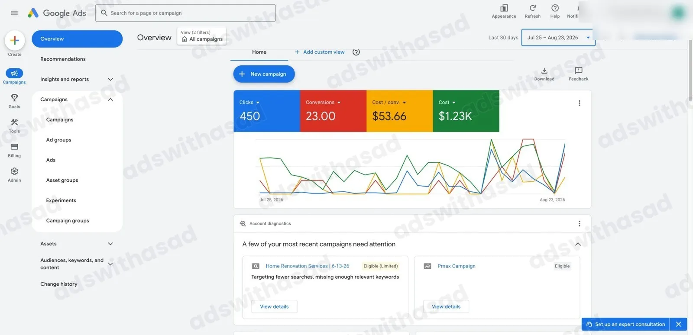The image size is (693, 335).
Task: Click the page or campaign search field
Action: (185, 13)
